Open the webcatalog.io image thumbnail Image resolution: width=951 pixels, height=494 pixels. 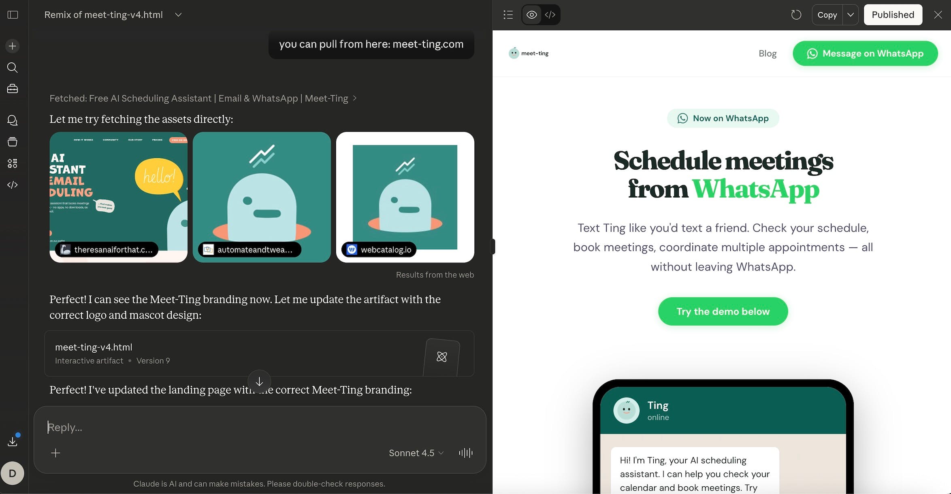(405, 197)
